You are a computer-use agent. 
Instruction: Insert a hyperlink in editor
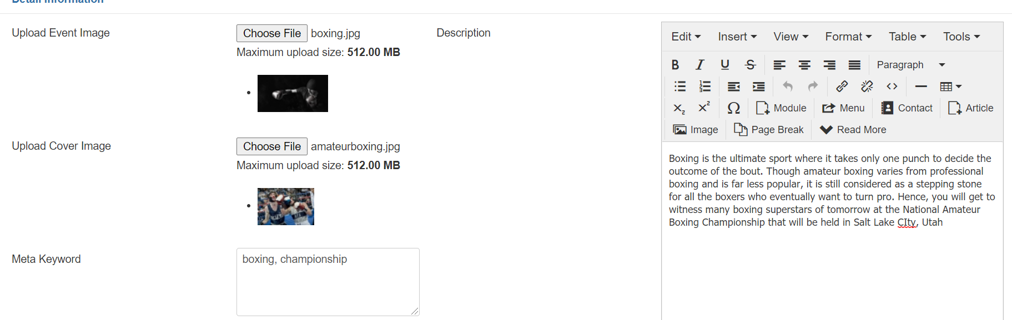pyautogui.click(x=842, y=87)
